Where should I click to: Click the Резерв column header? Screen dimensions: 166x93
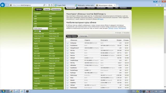tap(119, 40)
